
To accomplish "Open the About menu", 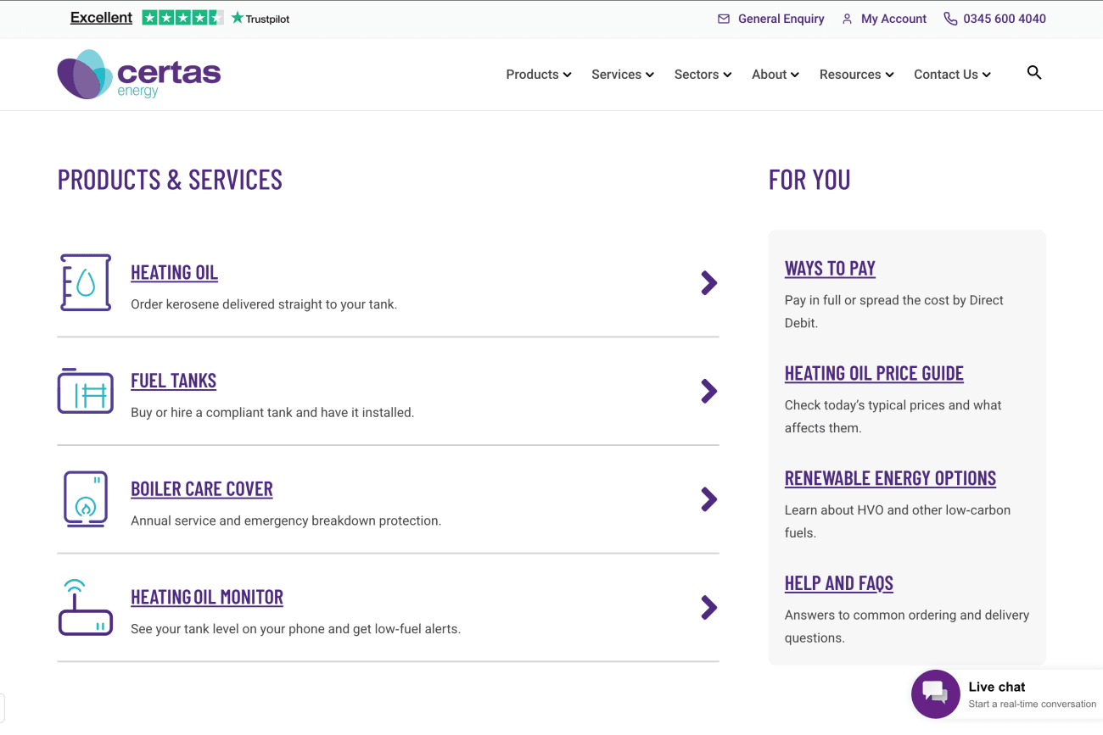I will pos(775,75).
